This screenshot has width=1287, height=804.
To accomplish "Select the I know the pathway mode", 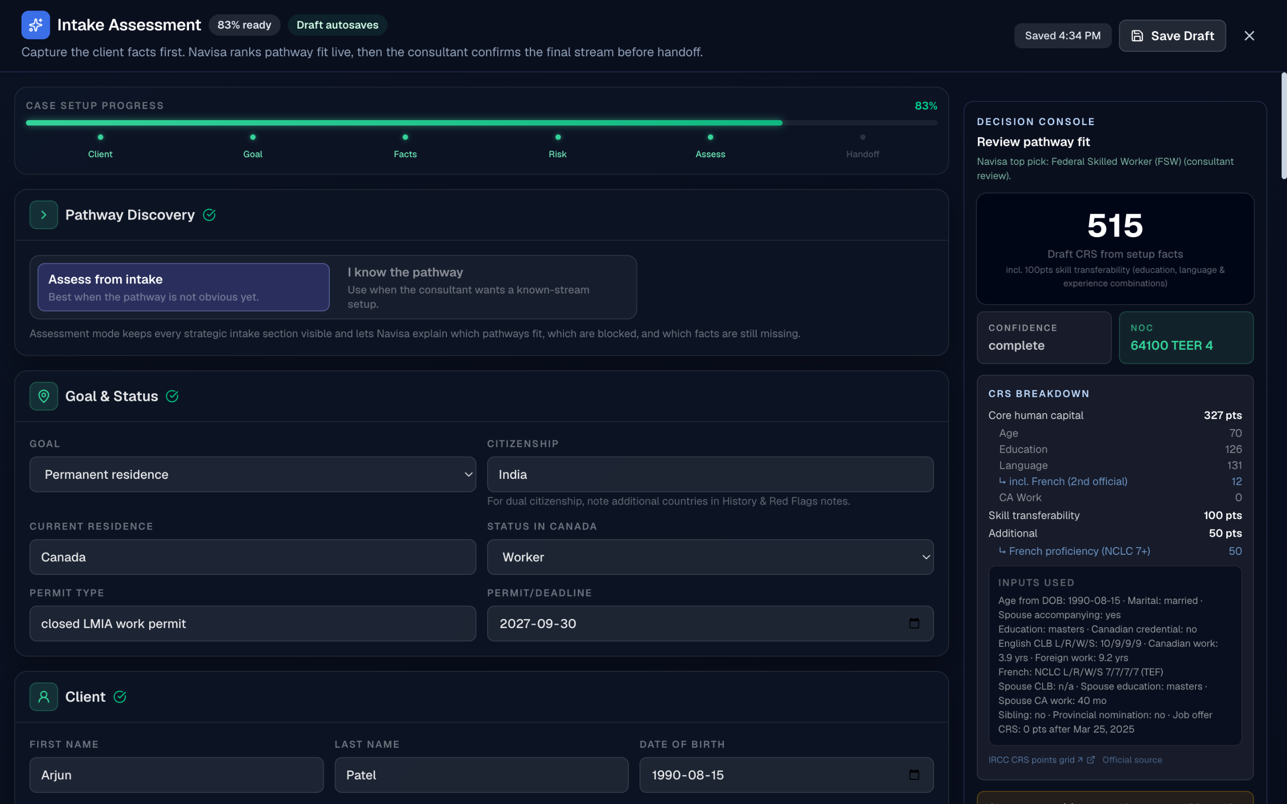I will pyautogui.click(x=483, y=287).
